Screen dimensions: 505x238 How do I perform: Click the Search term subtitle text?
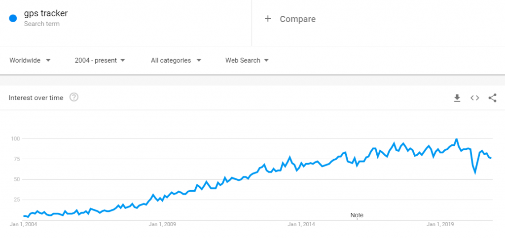click(41, 24)
